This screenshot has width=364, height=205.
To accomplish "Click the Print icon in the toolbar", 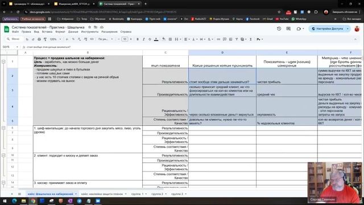I will pyautogui.click(x=39, y=39).
